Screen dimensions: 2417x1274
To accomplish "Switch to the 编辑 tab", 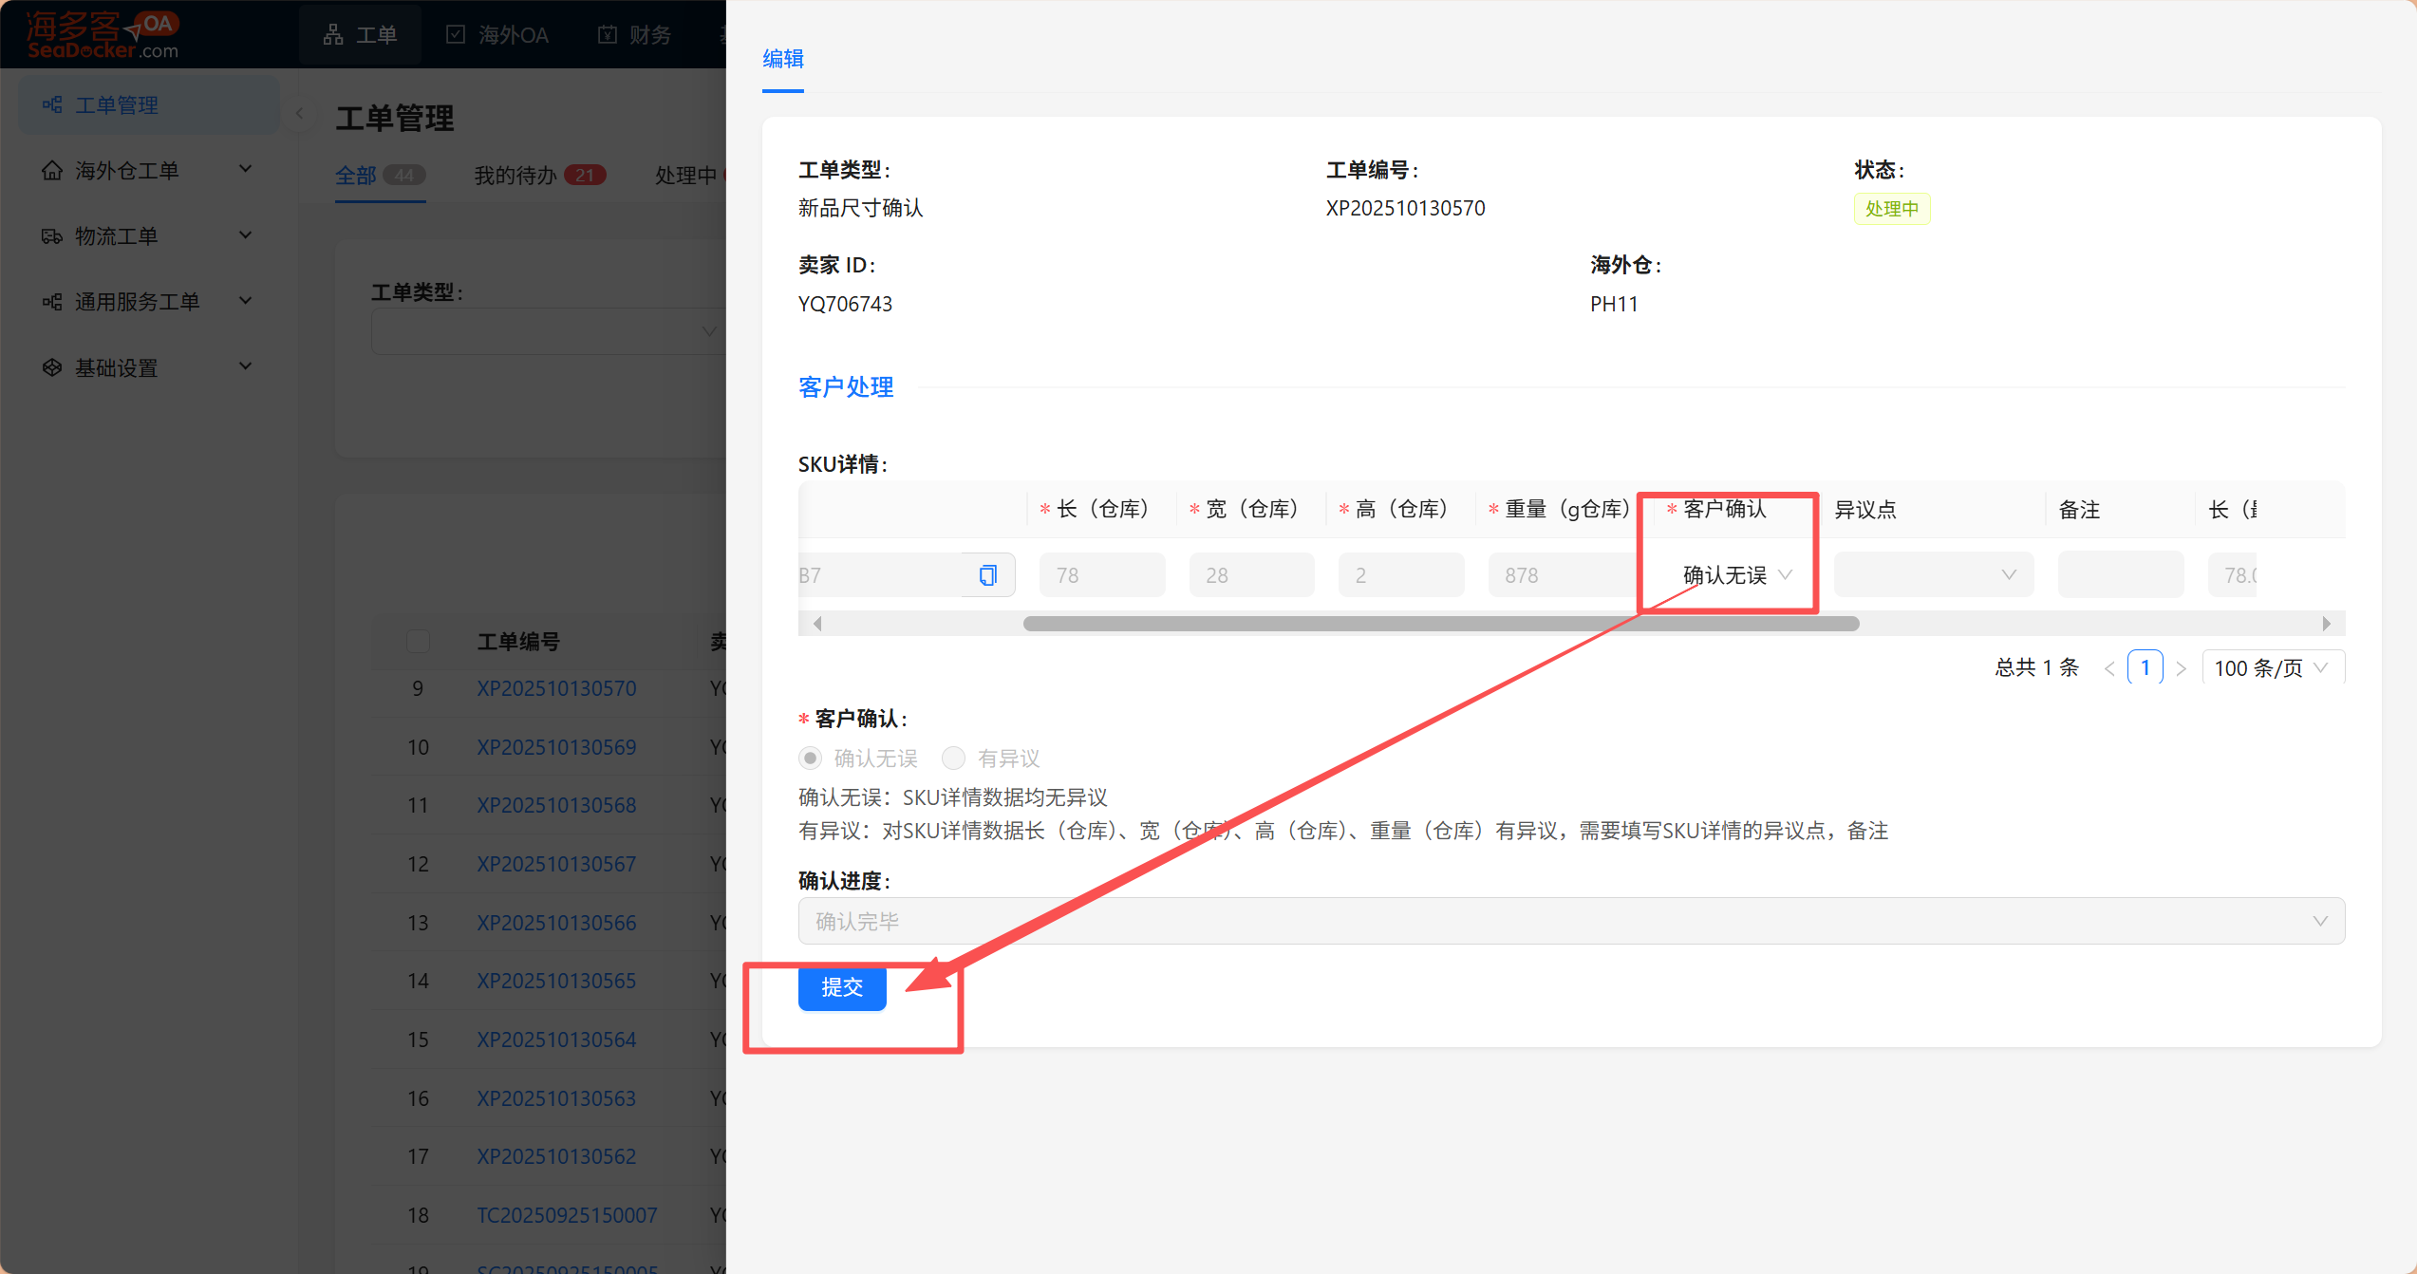I will point(783,59).
